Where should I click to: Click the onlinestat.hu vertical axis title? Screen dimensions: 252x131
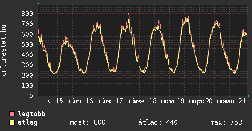(4, 50)
